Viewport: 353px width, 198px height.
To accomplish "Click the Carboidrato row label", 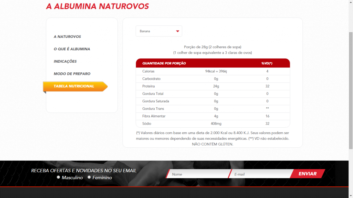I will point(151,79).
